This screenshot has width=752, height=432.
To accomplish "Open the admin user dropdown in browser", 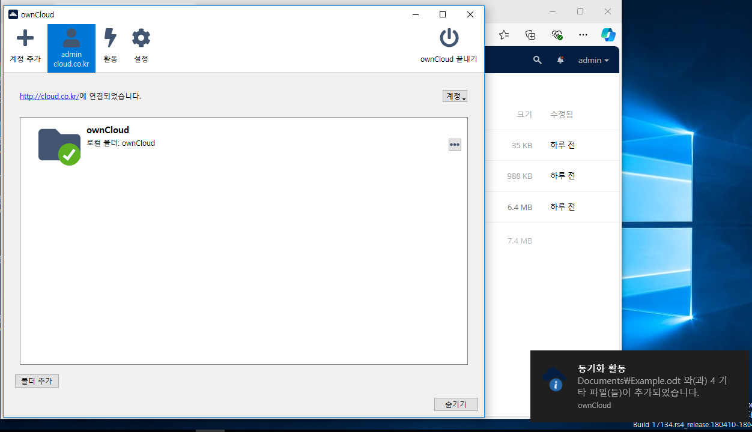I will (x=593, y=60).
